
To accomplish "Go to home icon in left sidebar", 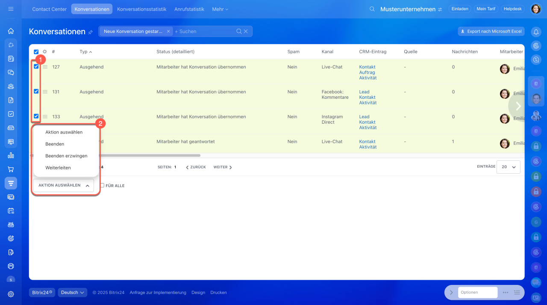I will [11, 31].
